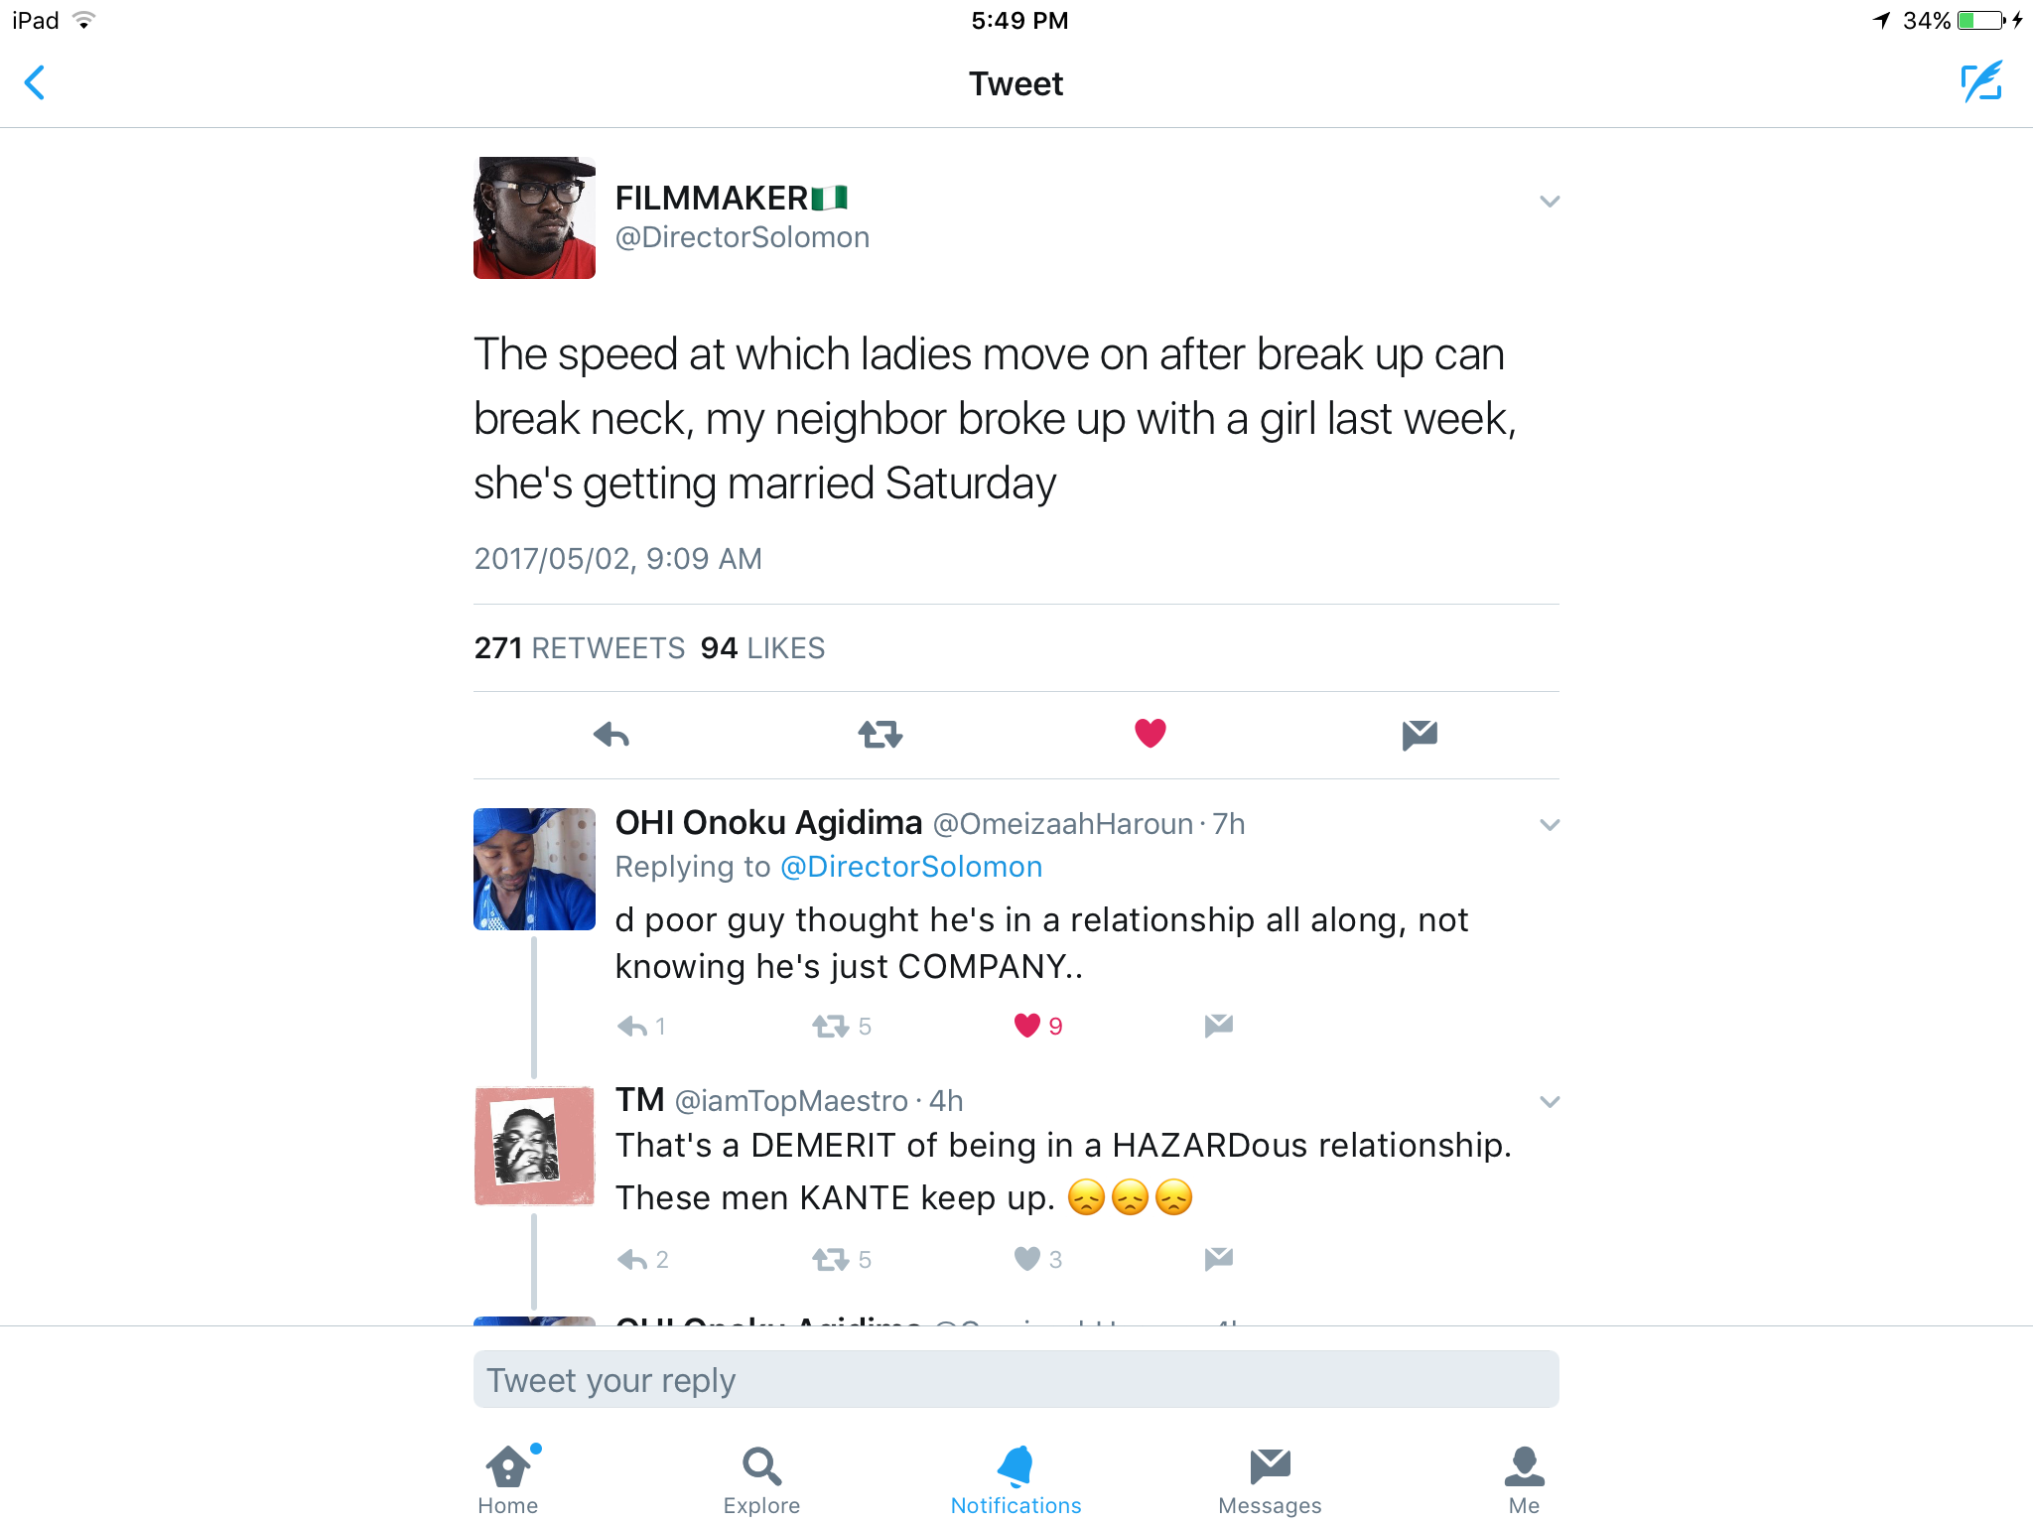Reply to the FILMMAKER main tweet

tap(611, 735)
